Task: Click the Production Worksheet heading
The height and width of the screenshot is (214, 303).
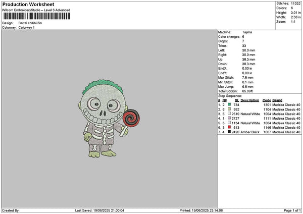Action: 28,5
